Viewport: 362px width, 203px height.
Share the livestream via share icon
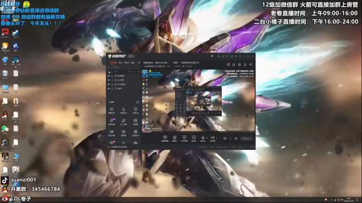click(x=251, y=65)
